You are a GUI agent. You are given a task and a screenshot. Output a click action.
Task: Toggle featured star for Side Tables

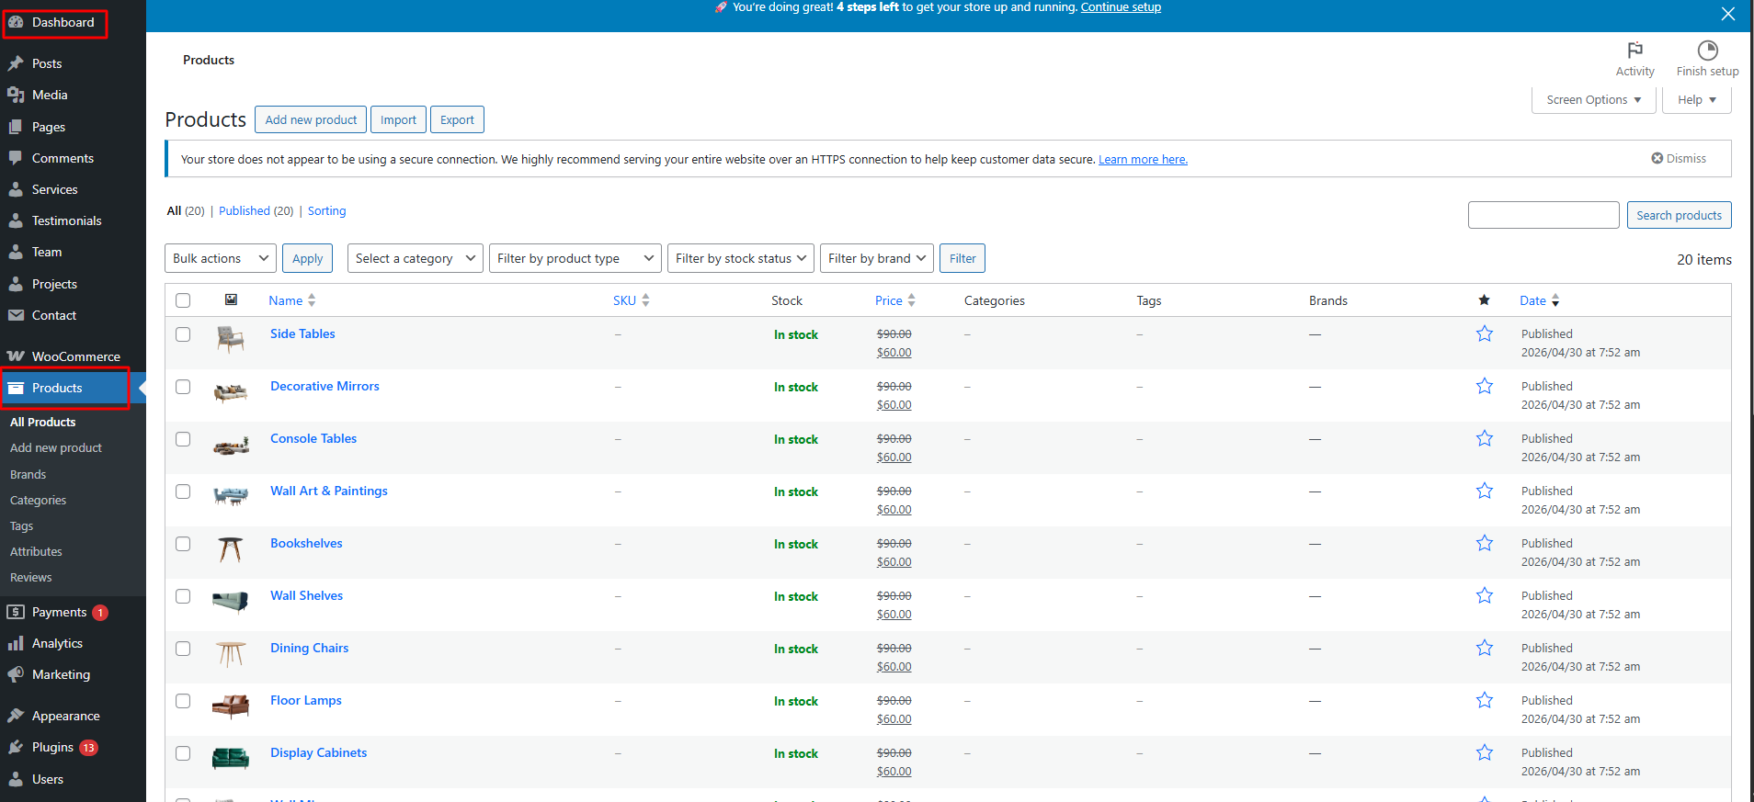tap(1485, 333)
